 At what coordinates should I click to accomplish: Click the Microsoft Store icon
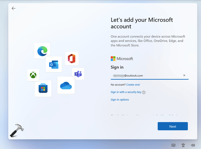click(x=43, y=88)
